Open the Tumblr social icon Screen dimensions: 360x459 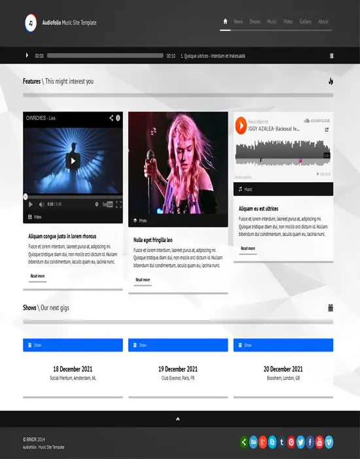[281, 442]
